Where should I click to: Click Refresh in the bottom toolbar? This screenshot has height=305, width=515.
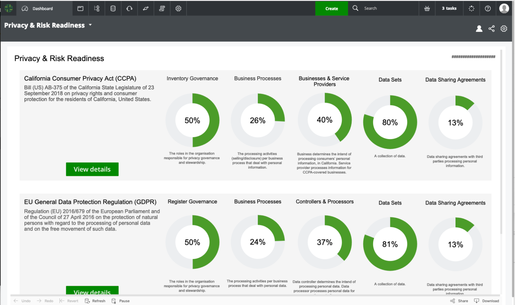[95, 301]
